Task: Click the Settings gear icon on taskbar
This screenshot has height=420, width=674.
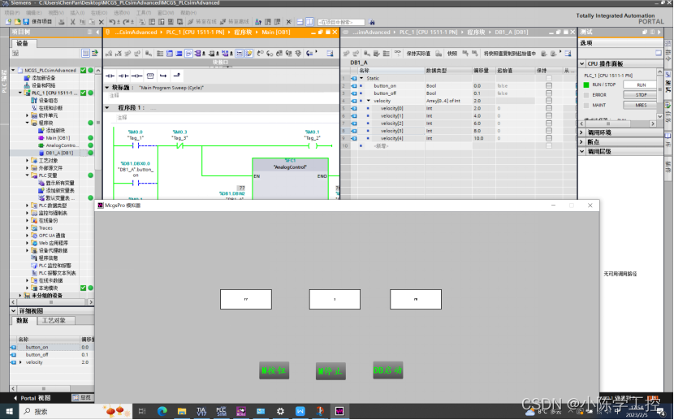Action: click(x=280, y=411)
